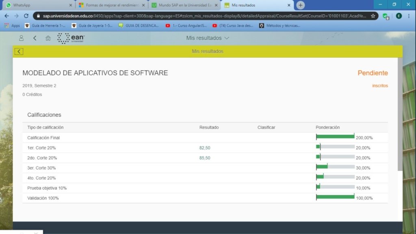Click the browser forward arrow
Viewport: 416px width, 234px height.
[16, 16]
